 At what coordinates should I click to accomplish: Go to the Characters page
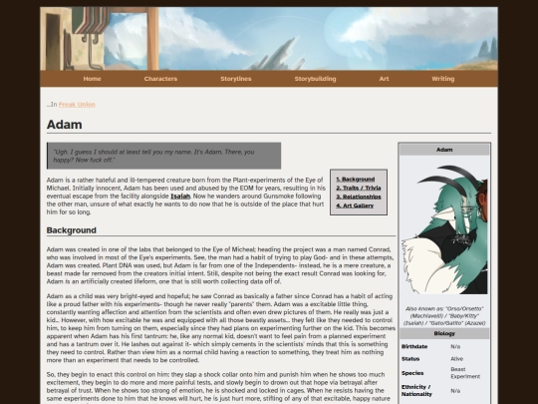[160, 79]
